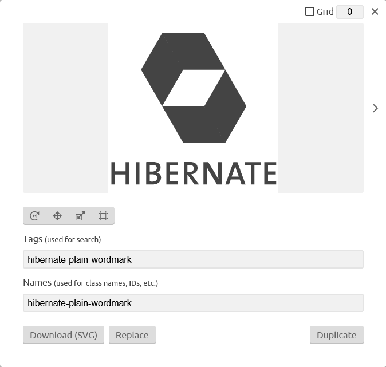Go to next icon with right chevron
Viewport: 386px width, 367px height.
coord(375,108)
